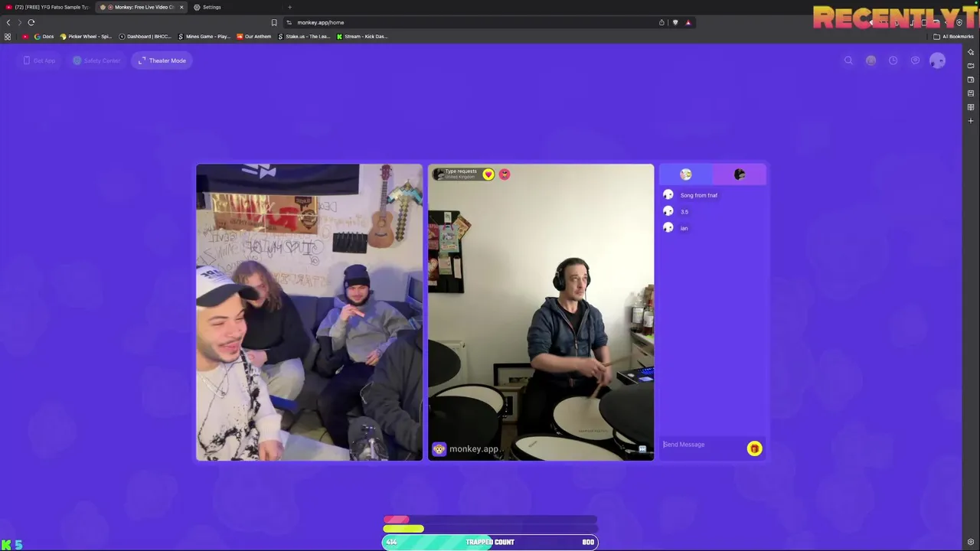Open the Brave shields lion icon
This screenshot has height=551, width=980.
point(675,22)
